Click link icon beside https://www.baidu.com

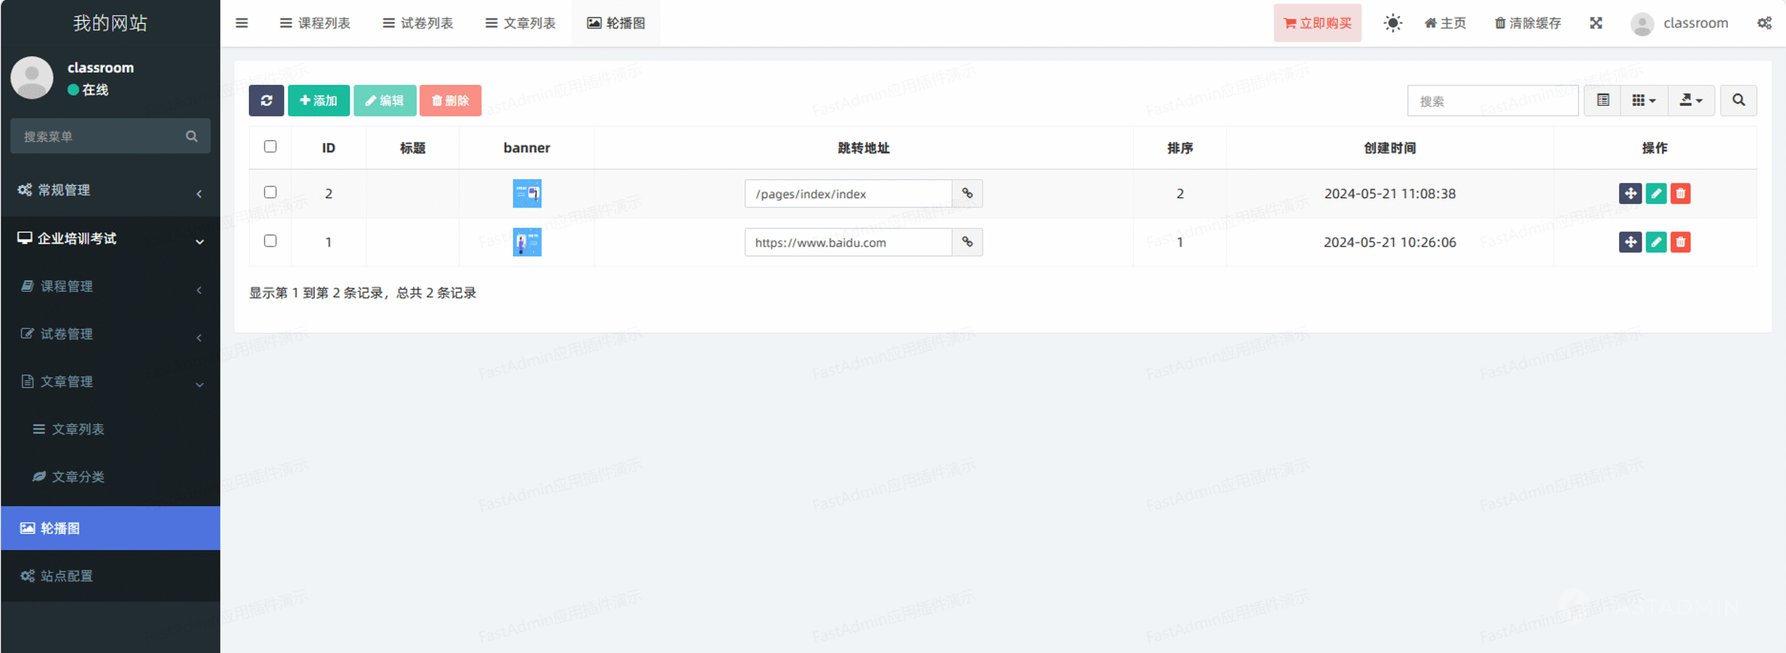[967, 242]
